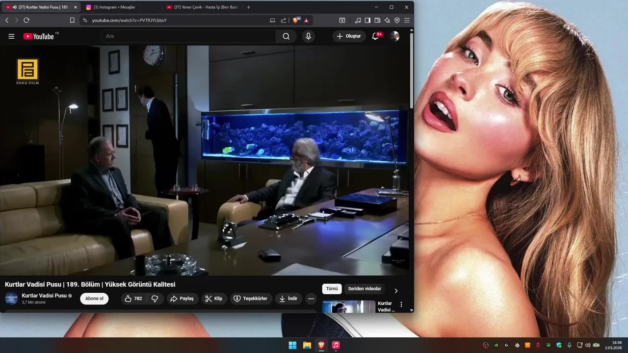Open the Kurtlar Vadisi Pusu channel name link
This screenshot has height=353, width=628.
pos(44,296)
